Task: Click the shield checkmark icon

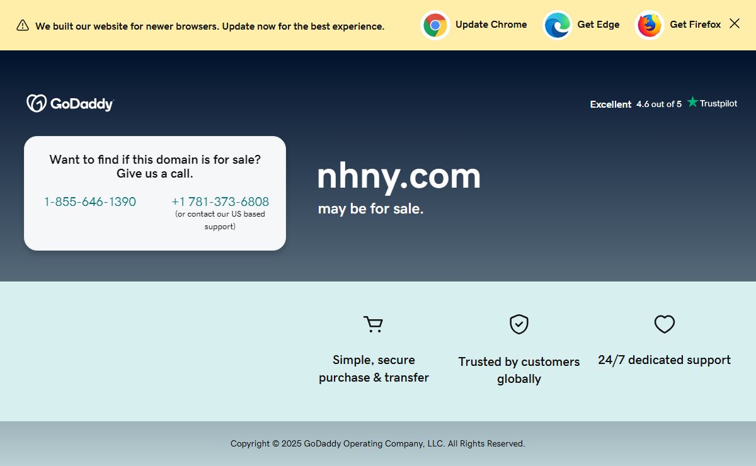Action: [x=519, y=324]
